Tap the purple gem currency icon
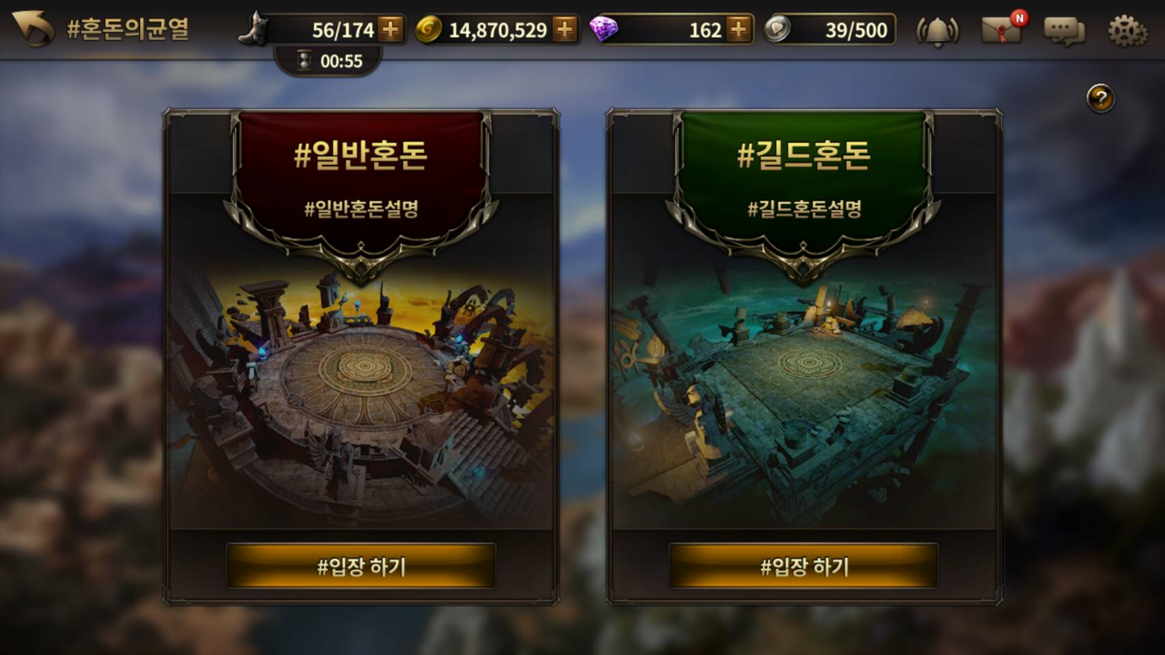Image resolution: width=1165 pixels, height=655 pixels. (x=604, y=29)
